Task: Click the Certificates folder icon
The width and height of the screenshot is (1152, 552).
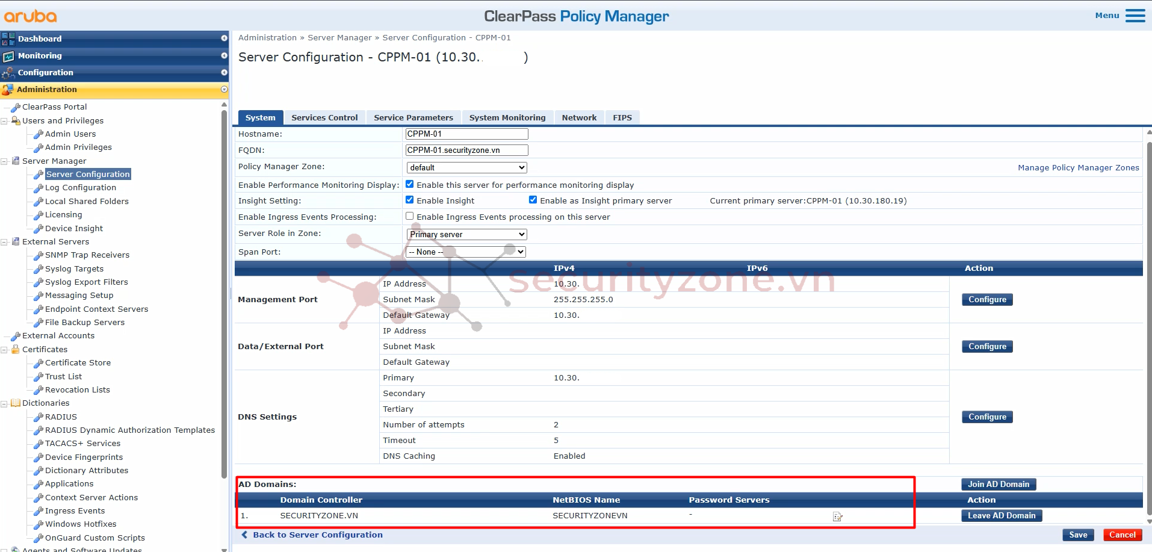Action: [x=16, y=349]
